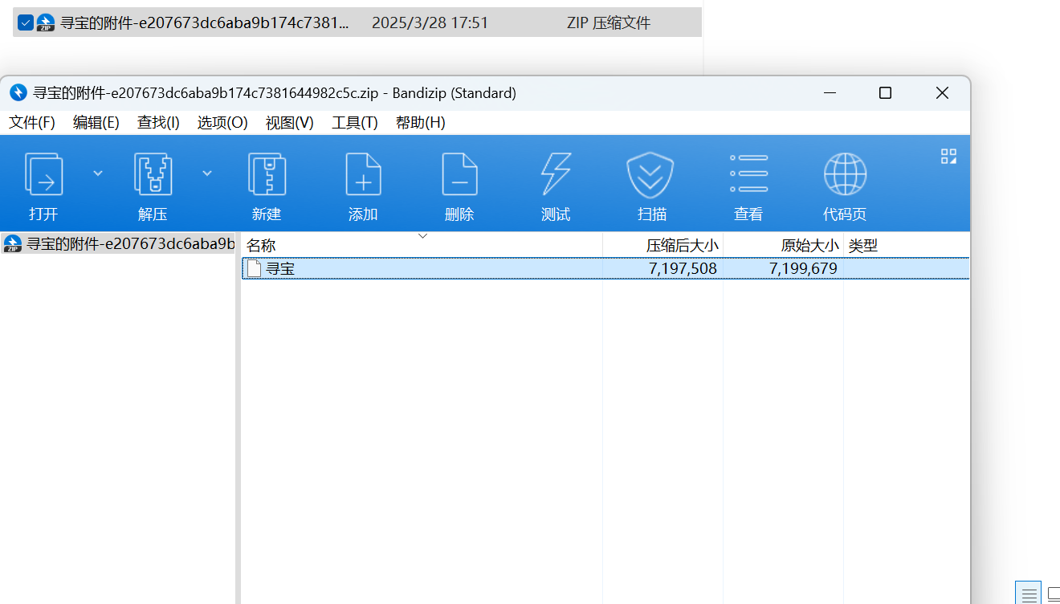Open the 选项(O) menu
1060x604 pixels.
pyautogui.click(x=222, y=122)
